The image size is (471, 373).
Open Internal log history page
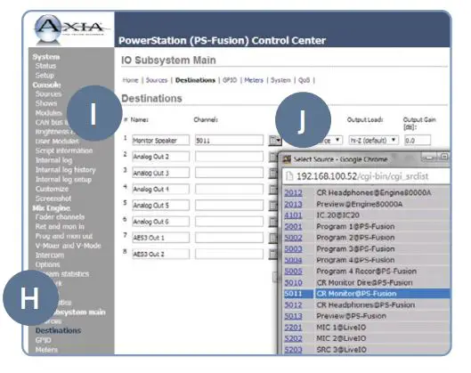point(66,170)
